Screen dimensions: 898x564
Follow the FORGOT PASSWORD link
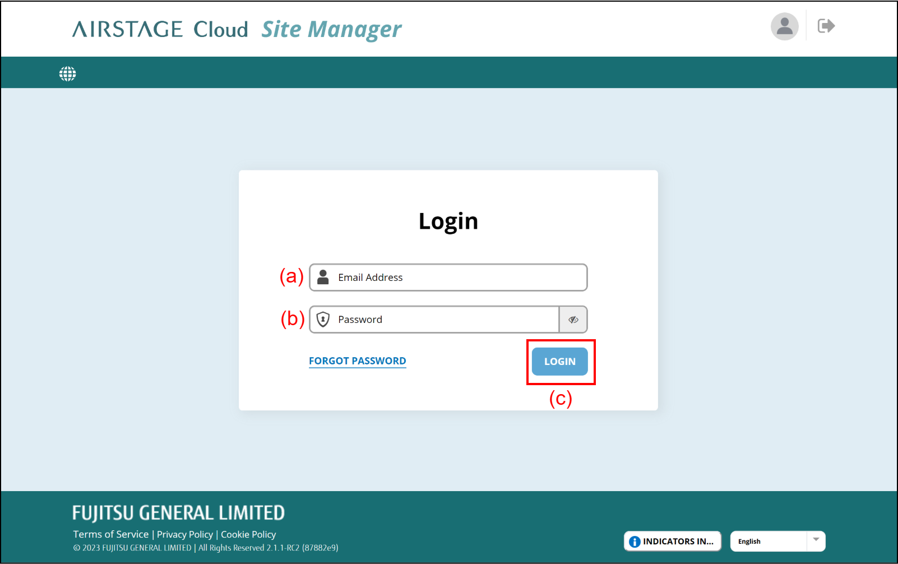point(357,361)
